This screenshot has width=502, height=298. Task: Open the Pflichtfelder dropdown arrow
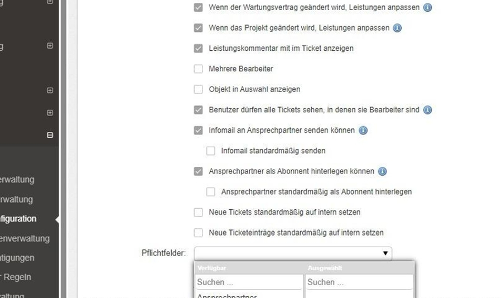click(385, 253)
